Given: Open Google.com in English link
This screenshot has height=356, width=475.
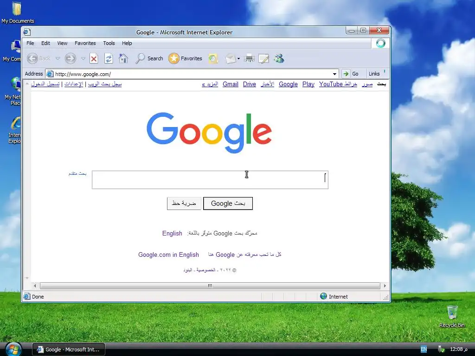Looking at the screenshot, I should point(169,254).
